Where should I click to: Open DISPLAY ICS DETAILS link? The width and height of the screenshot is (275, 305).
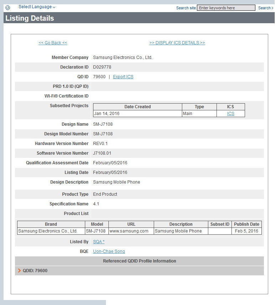click(177, 43)
